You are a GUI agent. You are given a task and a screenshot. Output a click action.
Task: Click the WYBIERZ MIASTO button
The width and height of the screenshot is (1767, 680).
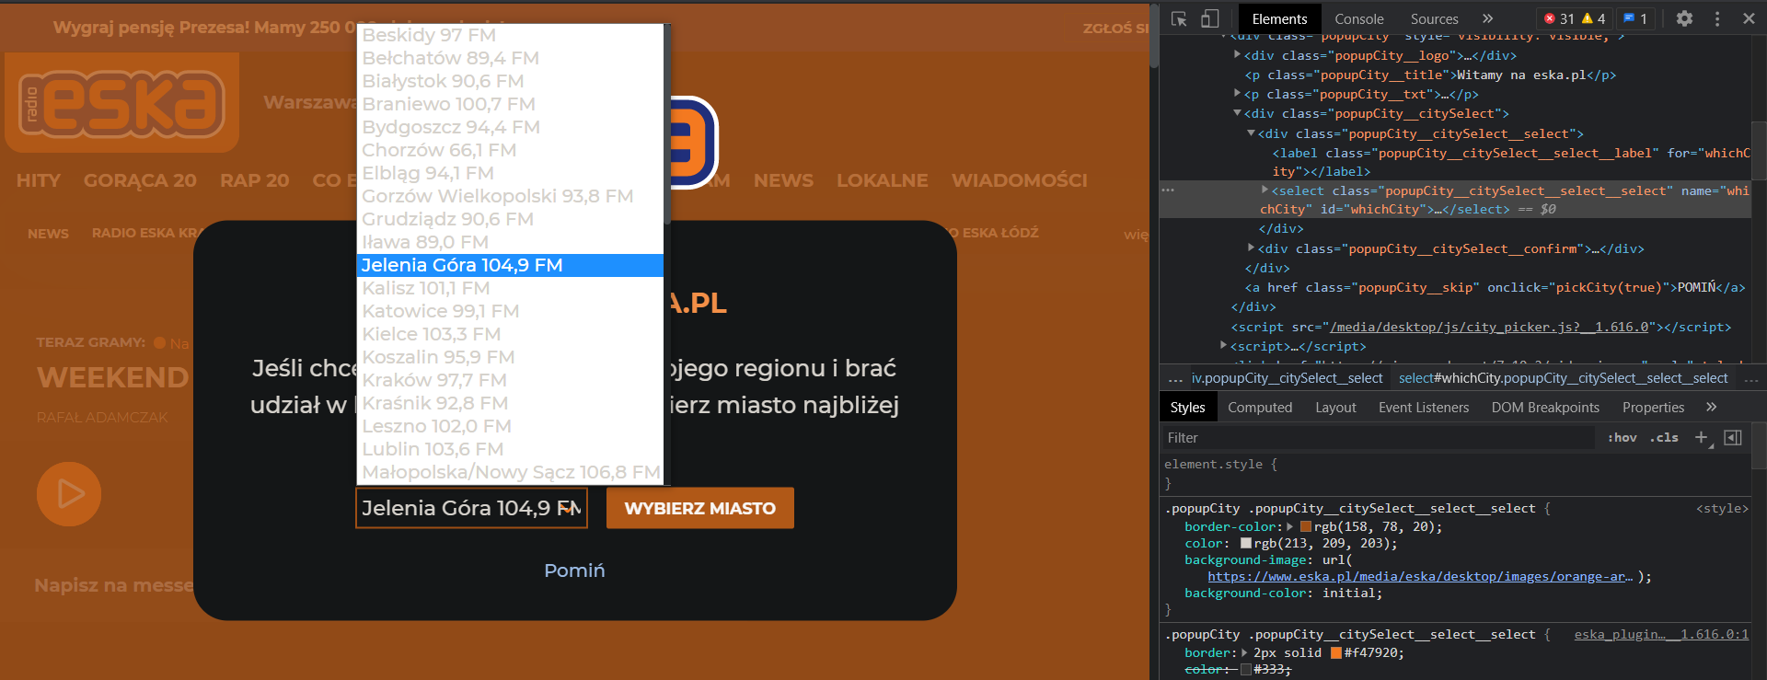pos(700,508)
